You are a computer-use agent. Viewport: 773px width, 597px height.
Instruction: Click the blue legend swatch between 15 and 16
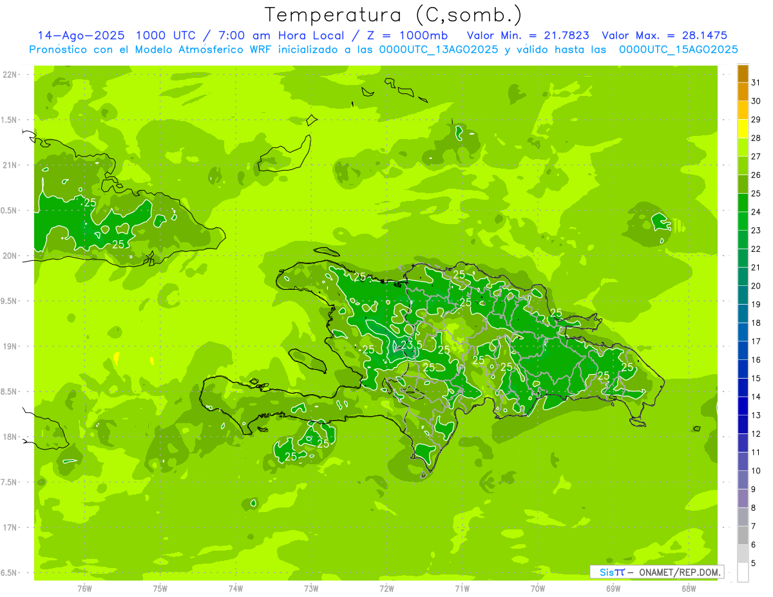(x=743, y=369)
